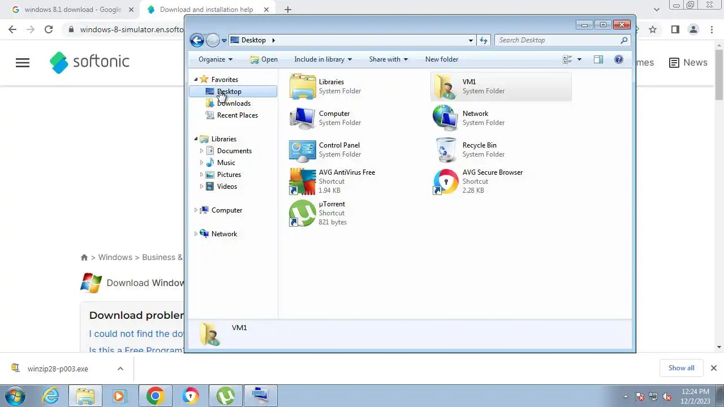Select Downloads in Favorites

(x=234, y=103)
